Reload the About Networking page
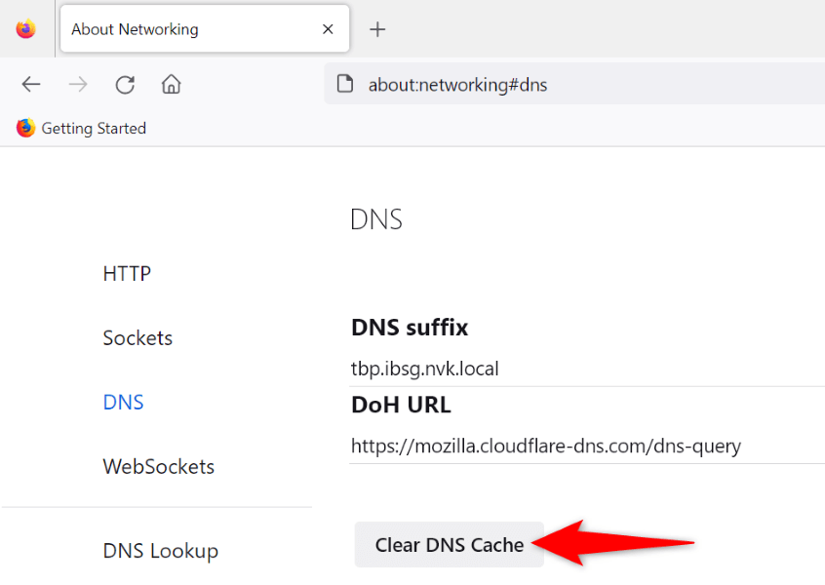825x585 pixels. pos(125,85)
